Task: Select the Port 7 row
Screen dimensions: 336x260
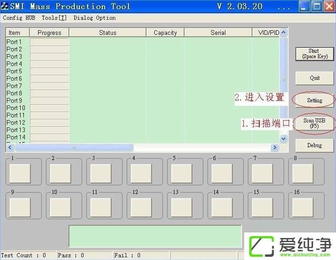Action: (x=143, y=86)
